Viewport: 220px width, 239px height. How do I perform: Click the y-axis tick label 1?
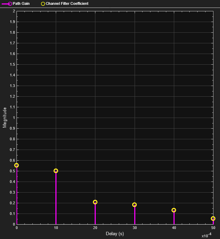[14, 118]
